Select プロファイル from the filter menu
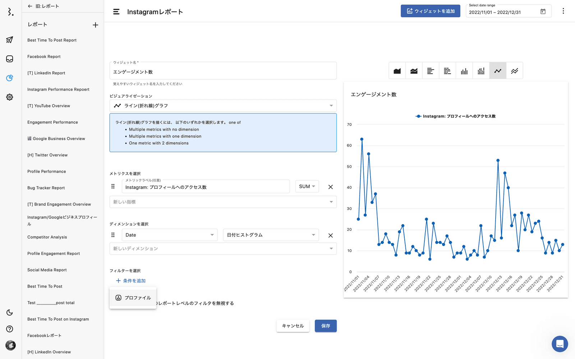This screenshot has height=359, width=575. tap(133, 298)
